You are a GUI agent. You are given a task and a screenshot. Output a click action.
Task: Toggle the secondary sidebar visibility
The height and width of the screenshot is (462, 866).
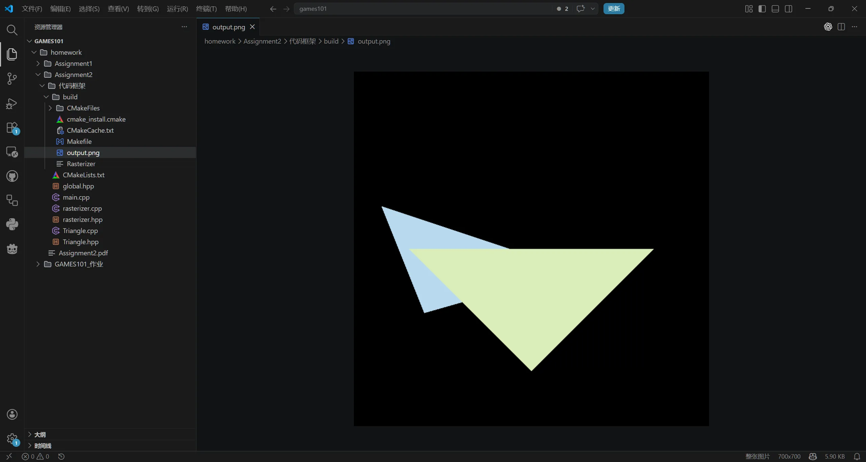pyautogui.click(x=789, y=9)
